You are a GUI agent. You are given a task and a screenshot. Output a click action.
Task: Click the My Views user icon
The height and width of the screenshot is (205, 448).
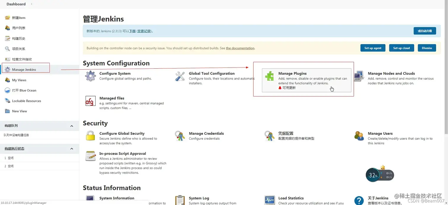tap(7, 80)
